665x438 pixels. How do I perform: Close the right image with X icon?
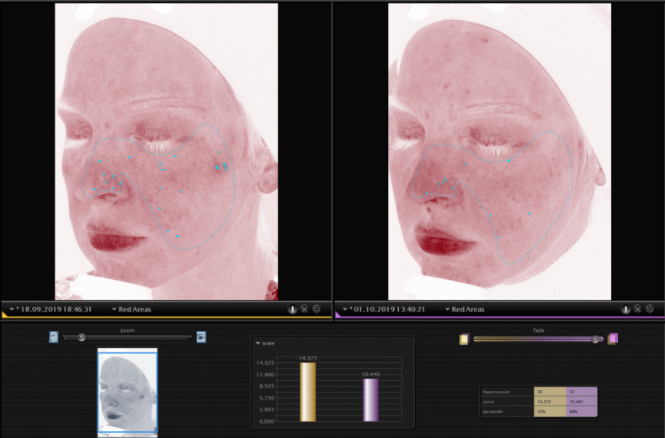[637, 309]
